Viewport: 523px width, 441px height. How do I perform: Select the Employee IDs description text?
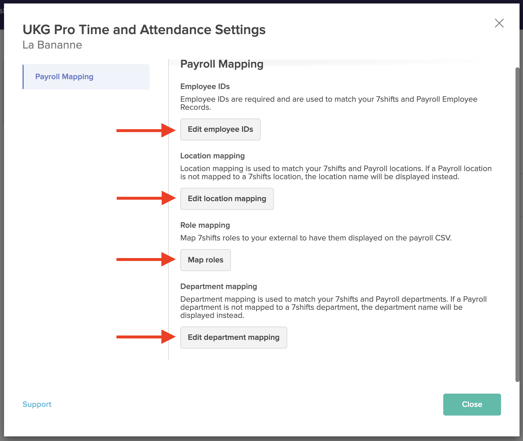pos(328,103)
